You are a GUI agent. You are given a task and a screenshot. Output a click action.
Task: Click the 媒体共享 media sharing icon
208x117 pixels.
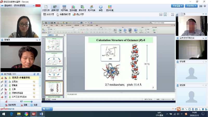pos(82,8)
